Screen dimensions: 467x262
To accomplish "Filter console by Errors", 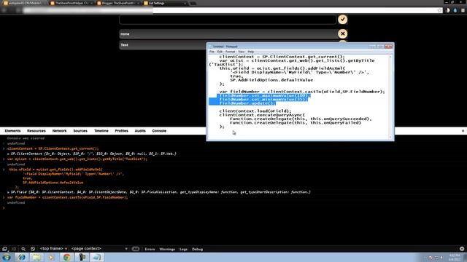I will 150,249.
